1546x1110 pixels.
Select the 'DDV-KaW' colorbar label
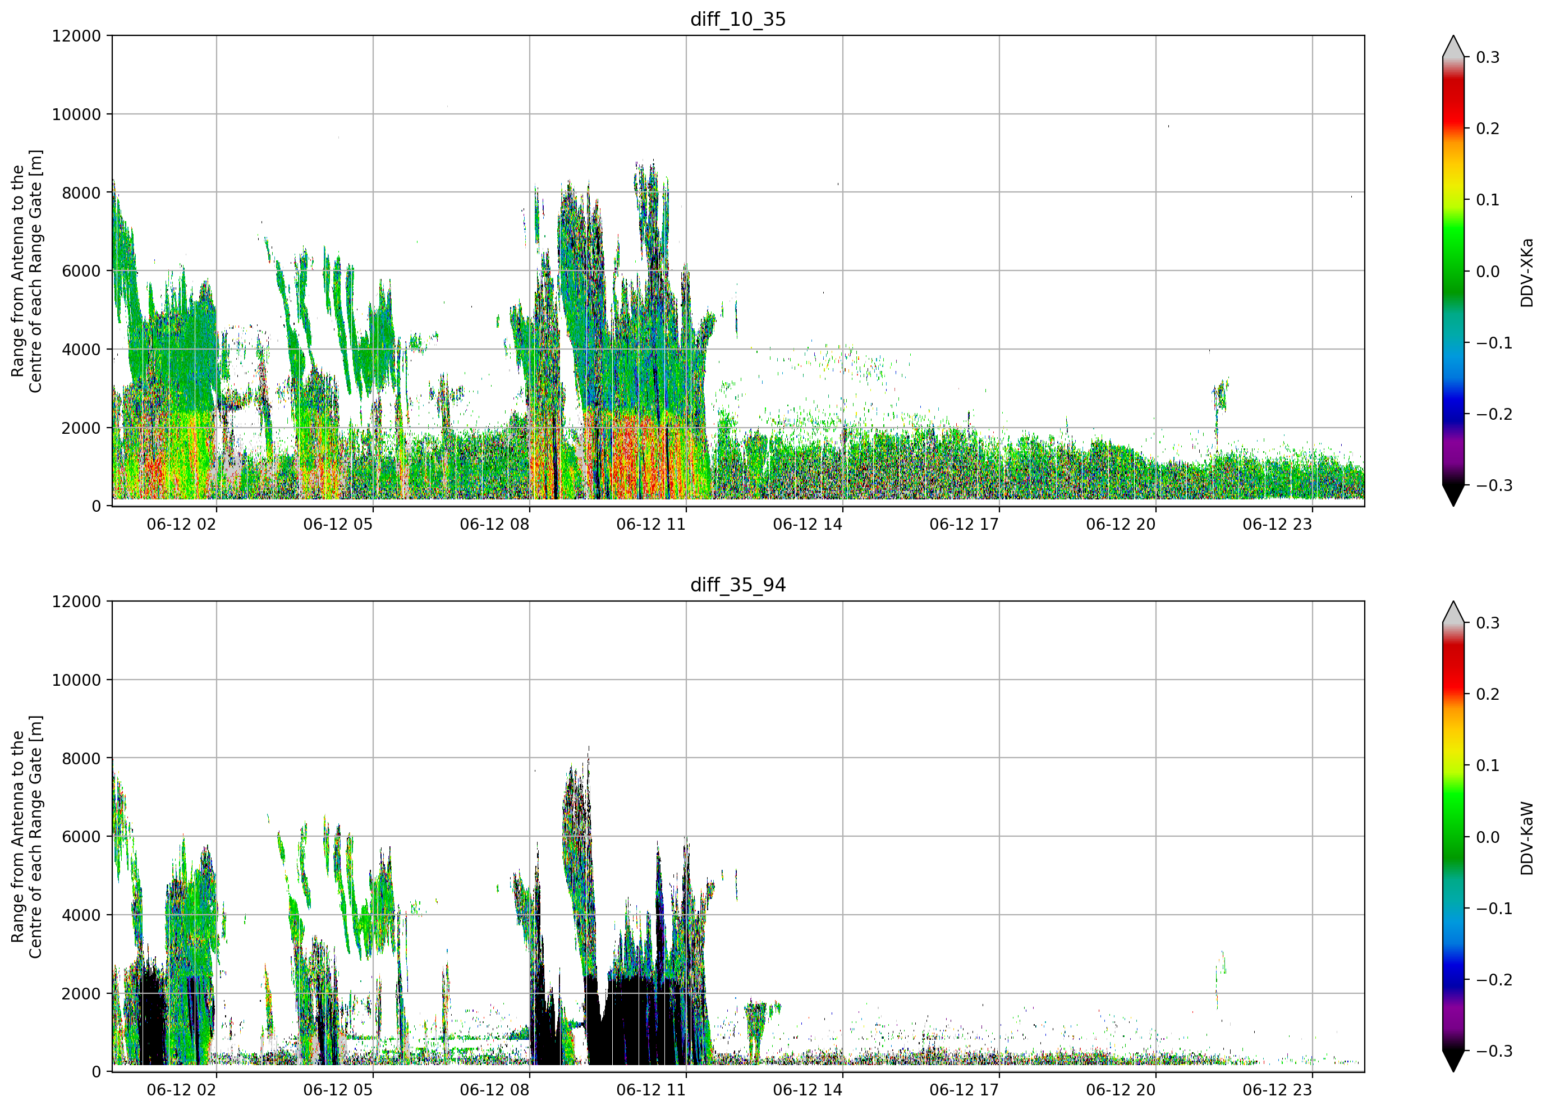(1526, 838)
